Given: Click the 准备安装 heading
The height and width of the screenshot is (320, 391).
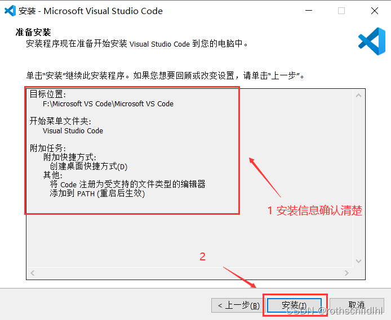Looking at the screenshot, I should point(33,33).
